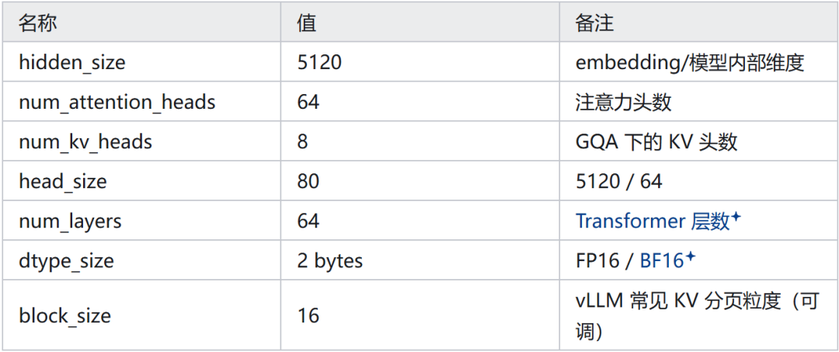Click the block_size cell

(141, 315)
